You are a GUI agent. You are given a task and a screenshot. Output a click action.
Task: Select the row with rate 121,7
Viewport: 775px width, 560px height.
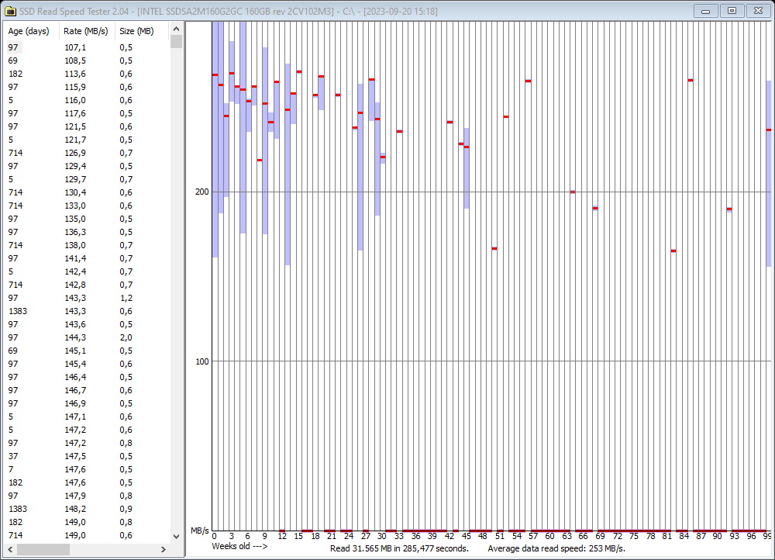pyautogui.click(x=88, y=140)
